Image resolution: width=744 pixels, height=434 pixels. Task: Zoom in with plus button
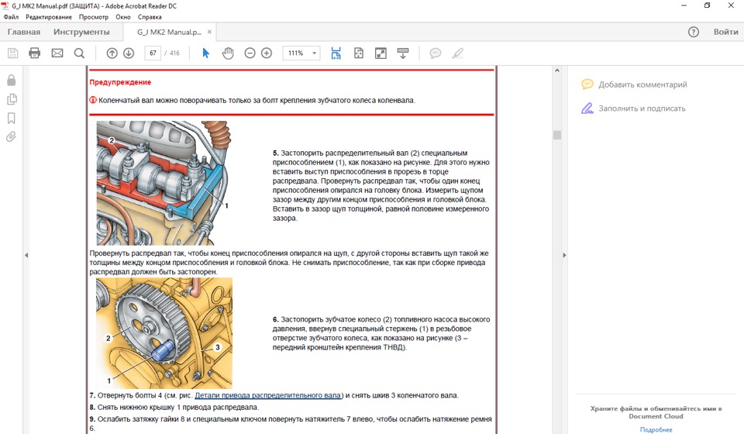pyautogui.click(x=267, y=53)
